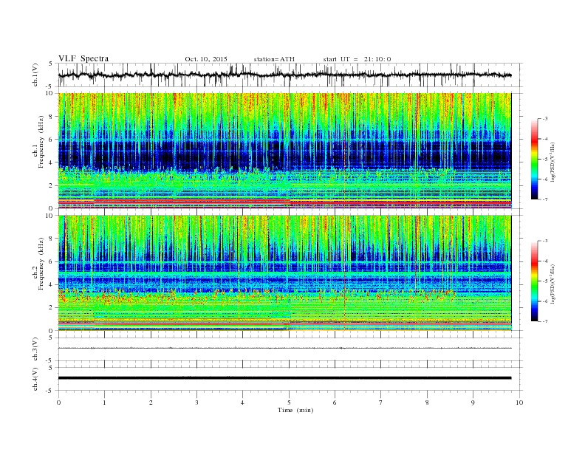Viewport: 585px width, 452px height.
Task: Click the time-axis tick label "3"
Action: tap(196, 403)
